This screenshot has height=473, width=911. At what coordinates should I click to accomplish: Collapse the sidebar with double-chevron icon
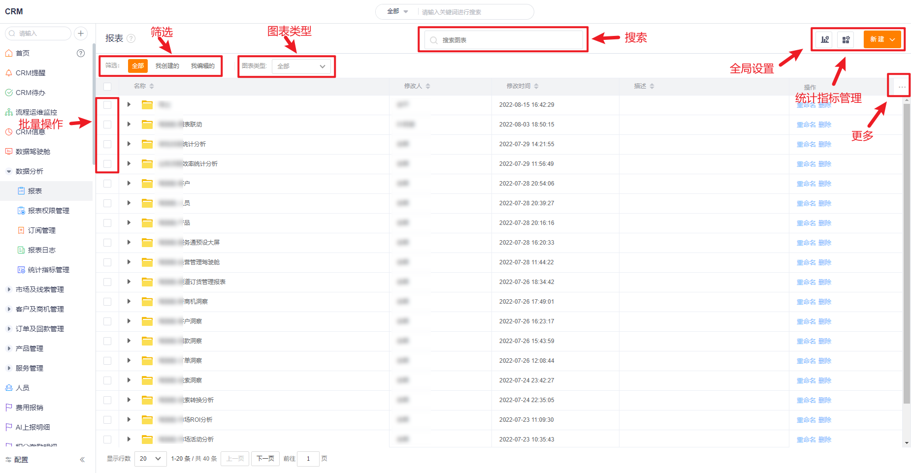pyautogui.click(x=82, y=460)
